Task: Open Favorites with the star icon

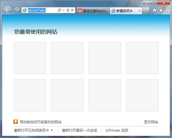Action: [x=161, y=10]
